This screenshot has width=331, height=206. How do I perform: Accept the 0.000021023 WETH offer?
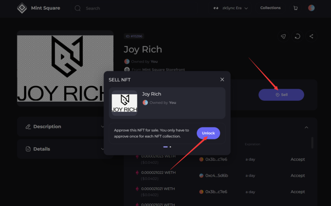pyautogui.click(x=298, y=159)
